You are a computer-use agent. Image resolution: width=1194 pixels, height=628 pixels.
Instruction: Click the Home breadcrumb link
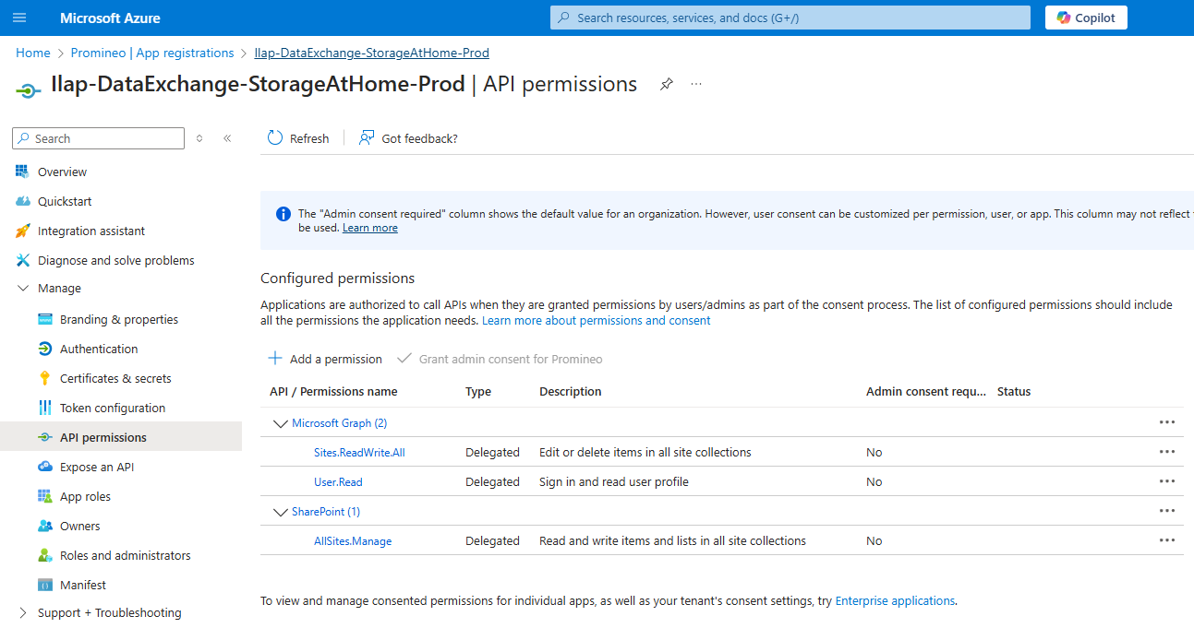[33, 53]
